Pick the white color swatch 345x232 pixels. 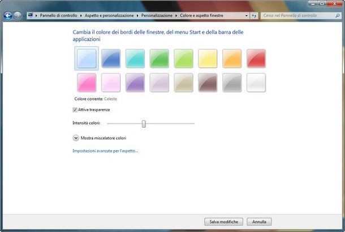click(x=256, y=82)
